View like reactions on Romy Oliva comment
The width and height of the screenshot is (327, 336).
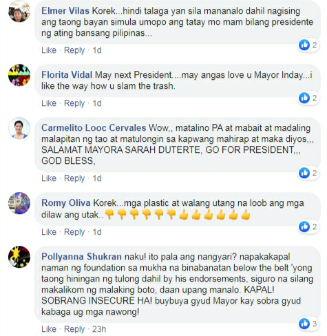pos(308,227)
